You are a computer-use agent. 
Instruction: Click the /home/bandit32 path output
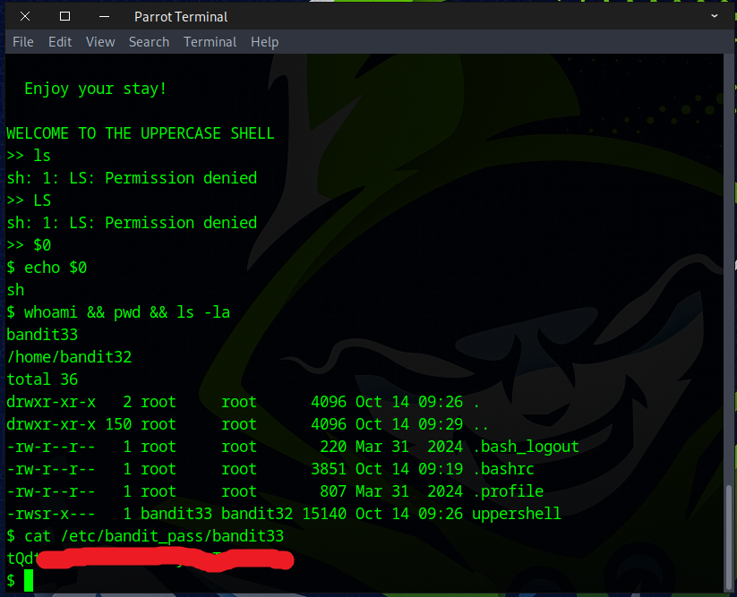69,357
